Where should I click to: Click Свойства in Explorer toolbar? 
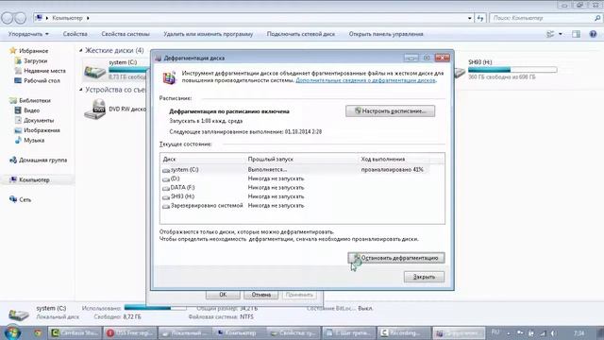(x=75, y=34)
